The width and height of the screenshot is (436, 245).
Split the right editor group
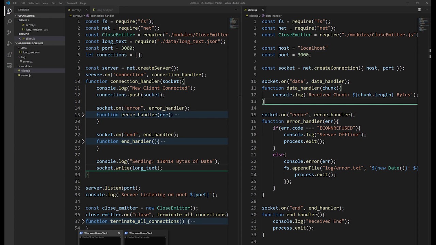[x=419, y=10]
